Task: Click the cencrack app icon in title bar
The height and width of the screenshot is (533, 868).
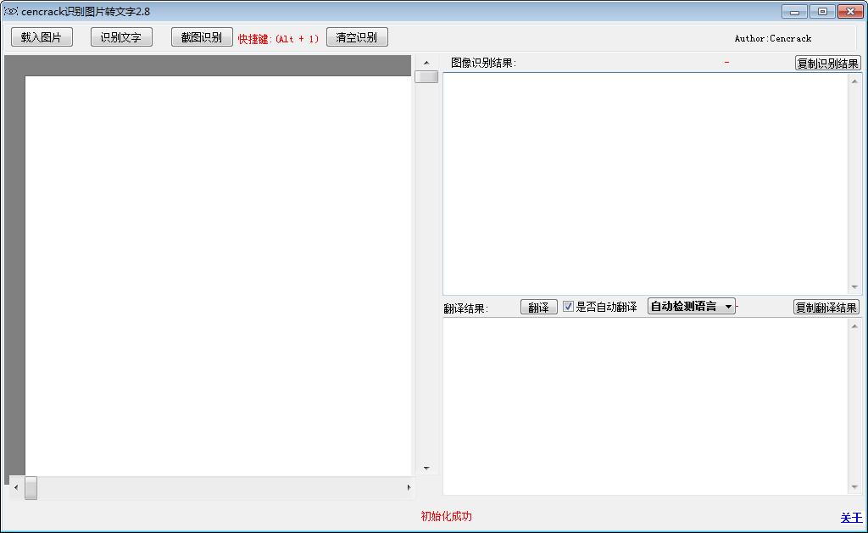Action: [x=10, y=11]
